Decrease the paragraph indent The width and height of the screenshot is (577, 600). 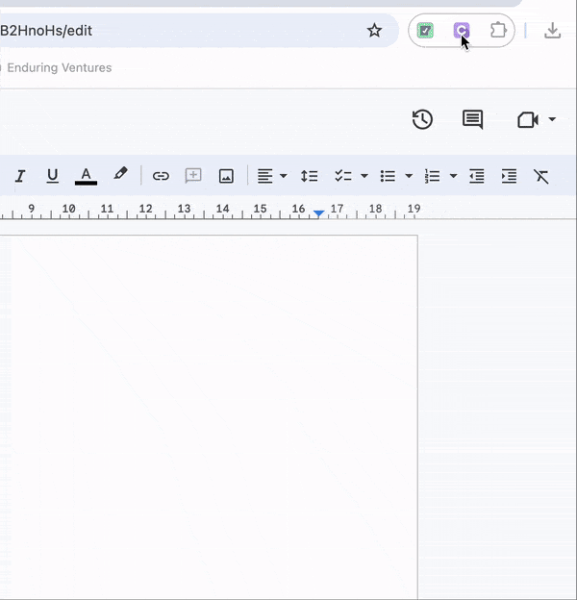point(477,176)
